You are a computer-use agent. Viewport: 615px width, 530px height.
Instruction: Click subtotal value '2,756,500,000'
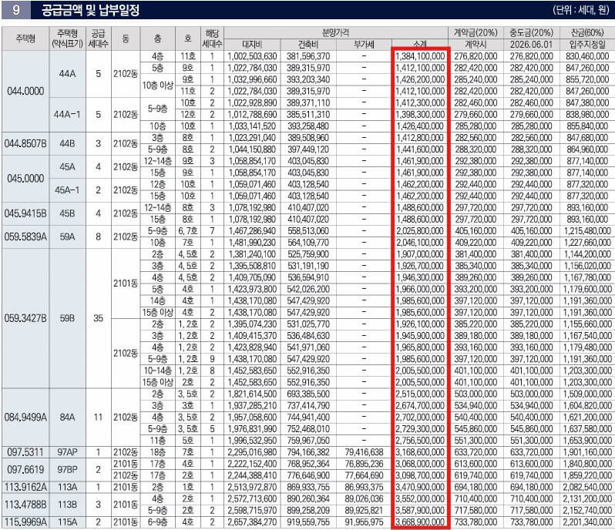(420, 441)
